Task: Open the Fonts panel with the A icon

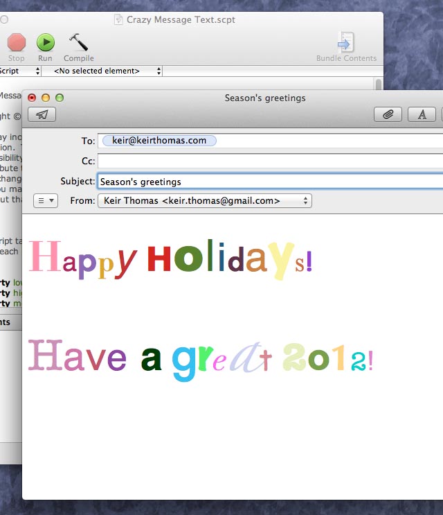Action: pos(422,115)
